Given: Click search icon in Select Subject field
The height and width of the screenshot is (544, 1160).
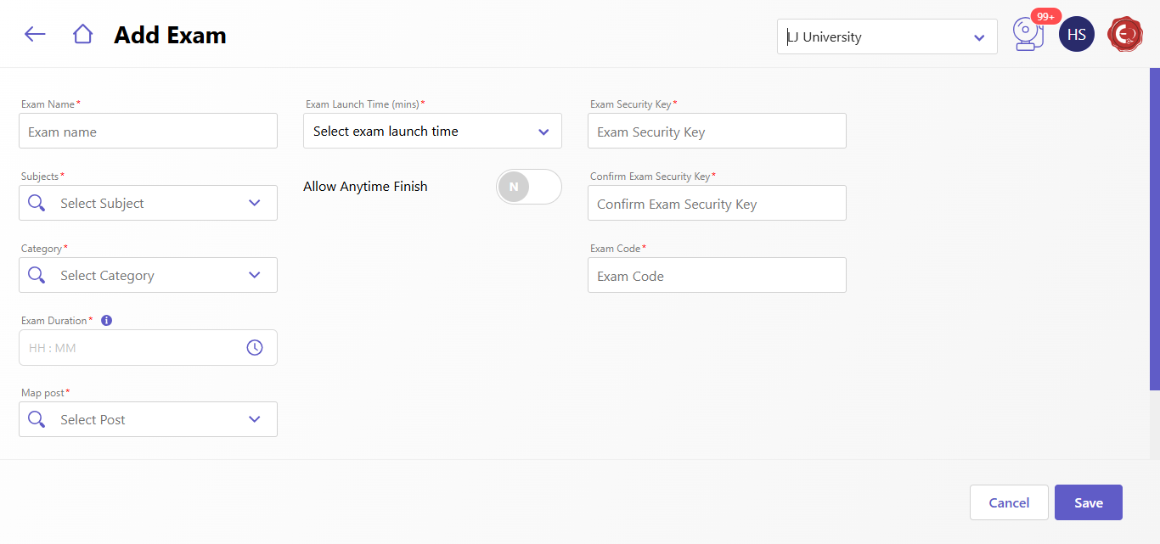Looking at the screenshot, I should (37, 203).
